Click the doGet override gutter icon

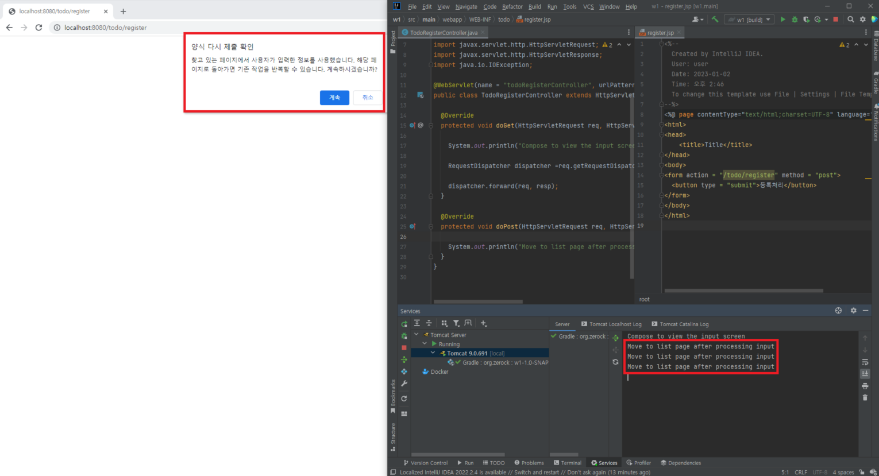point(412,125)
